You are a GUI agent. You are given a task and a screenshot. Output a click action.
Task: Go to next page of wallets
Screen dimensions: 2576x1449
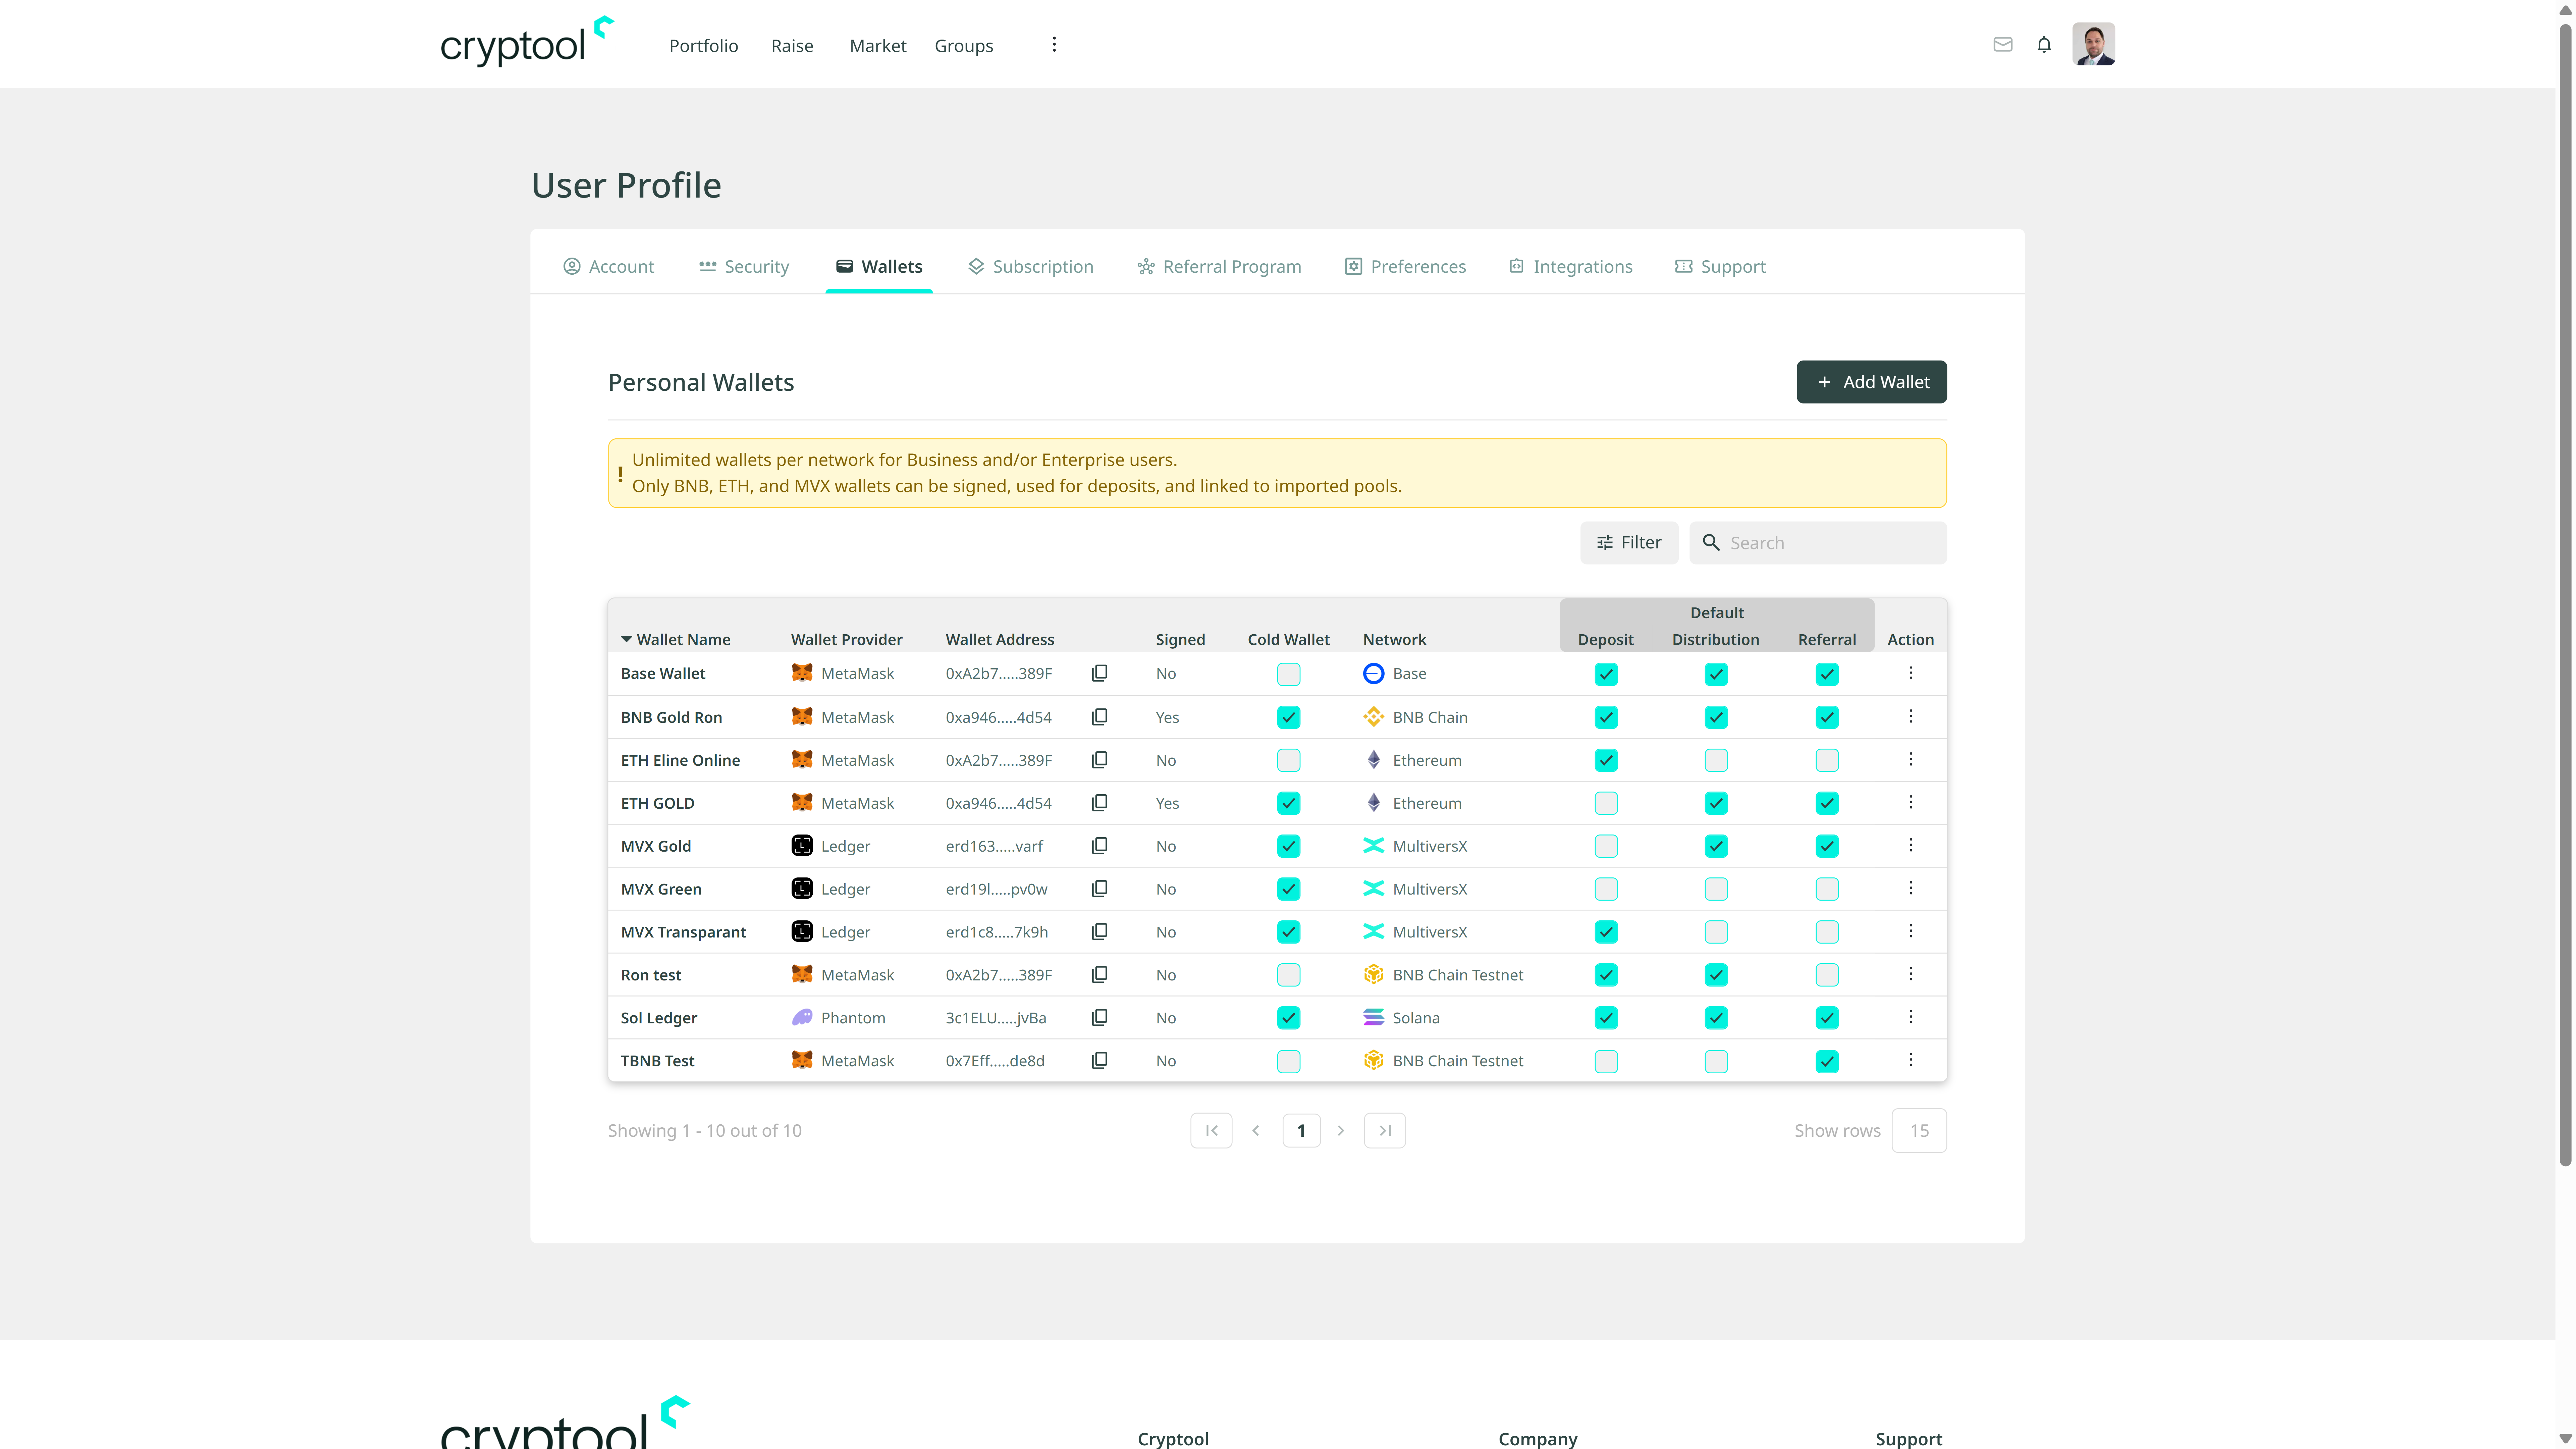coord(1341,1130)
